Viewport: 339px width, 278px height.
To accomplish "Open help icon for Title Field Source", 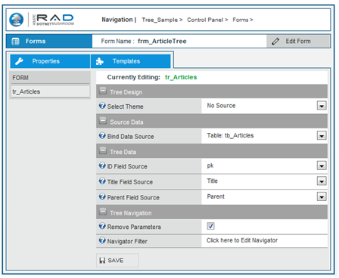I will [102, 181].
